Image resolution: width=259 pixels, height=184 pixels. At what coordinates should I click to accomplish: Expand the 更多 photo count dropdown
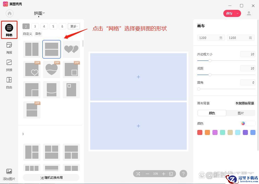pyautogui.click(x=74, y=26)
